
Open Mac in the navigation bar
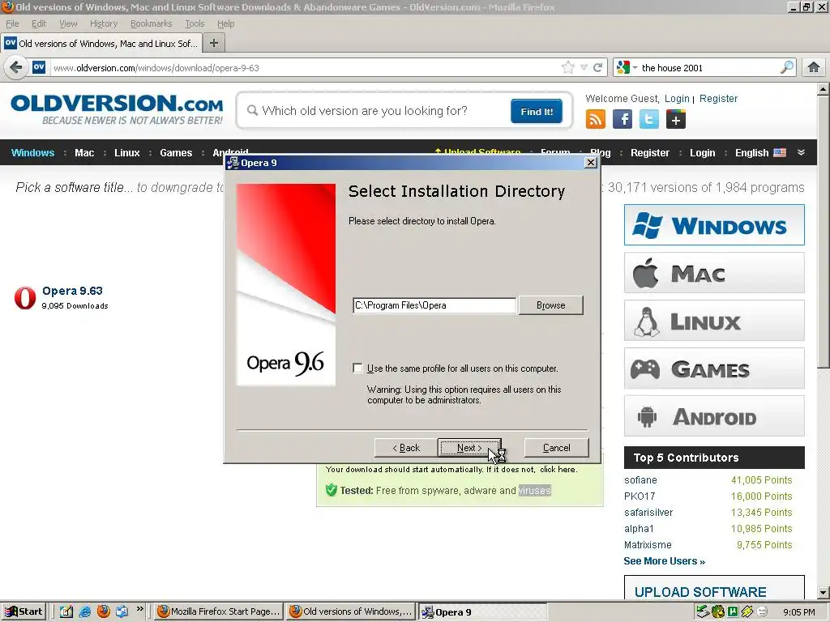coord(84,153)
